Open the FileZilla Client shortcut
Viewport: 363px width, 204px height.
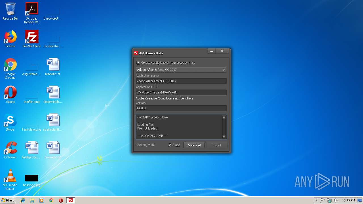click(31, 39)
